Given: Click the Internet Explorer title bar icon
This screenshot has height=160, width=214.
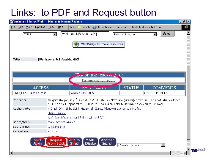Looking at the screenshot, I should (11, 22).
